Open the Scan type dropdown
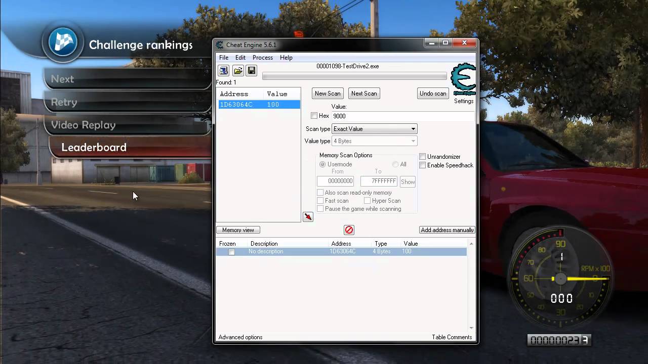The width and height of the screenshot is (648, 364). click(374, 129)
